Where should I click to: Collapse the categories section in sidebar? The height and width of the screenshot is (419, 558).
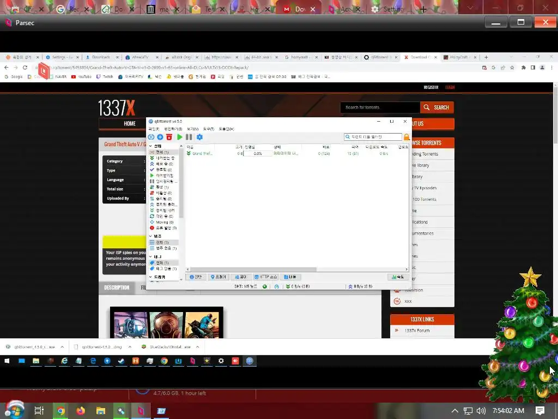click(x=150, y=236)
